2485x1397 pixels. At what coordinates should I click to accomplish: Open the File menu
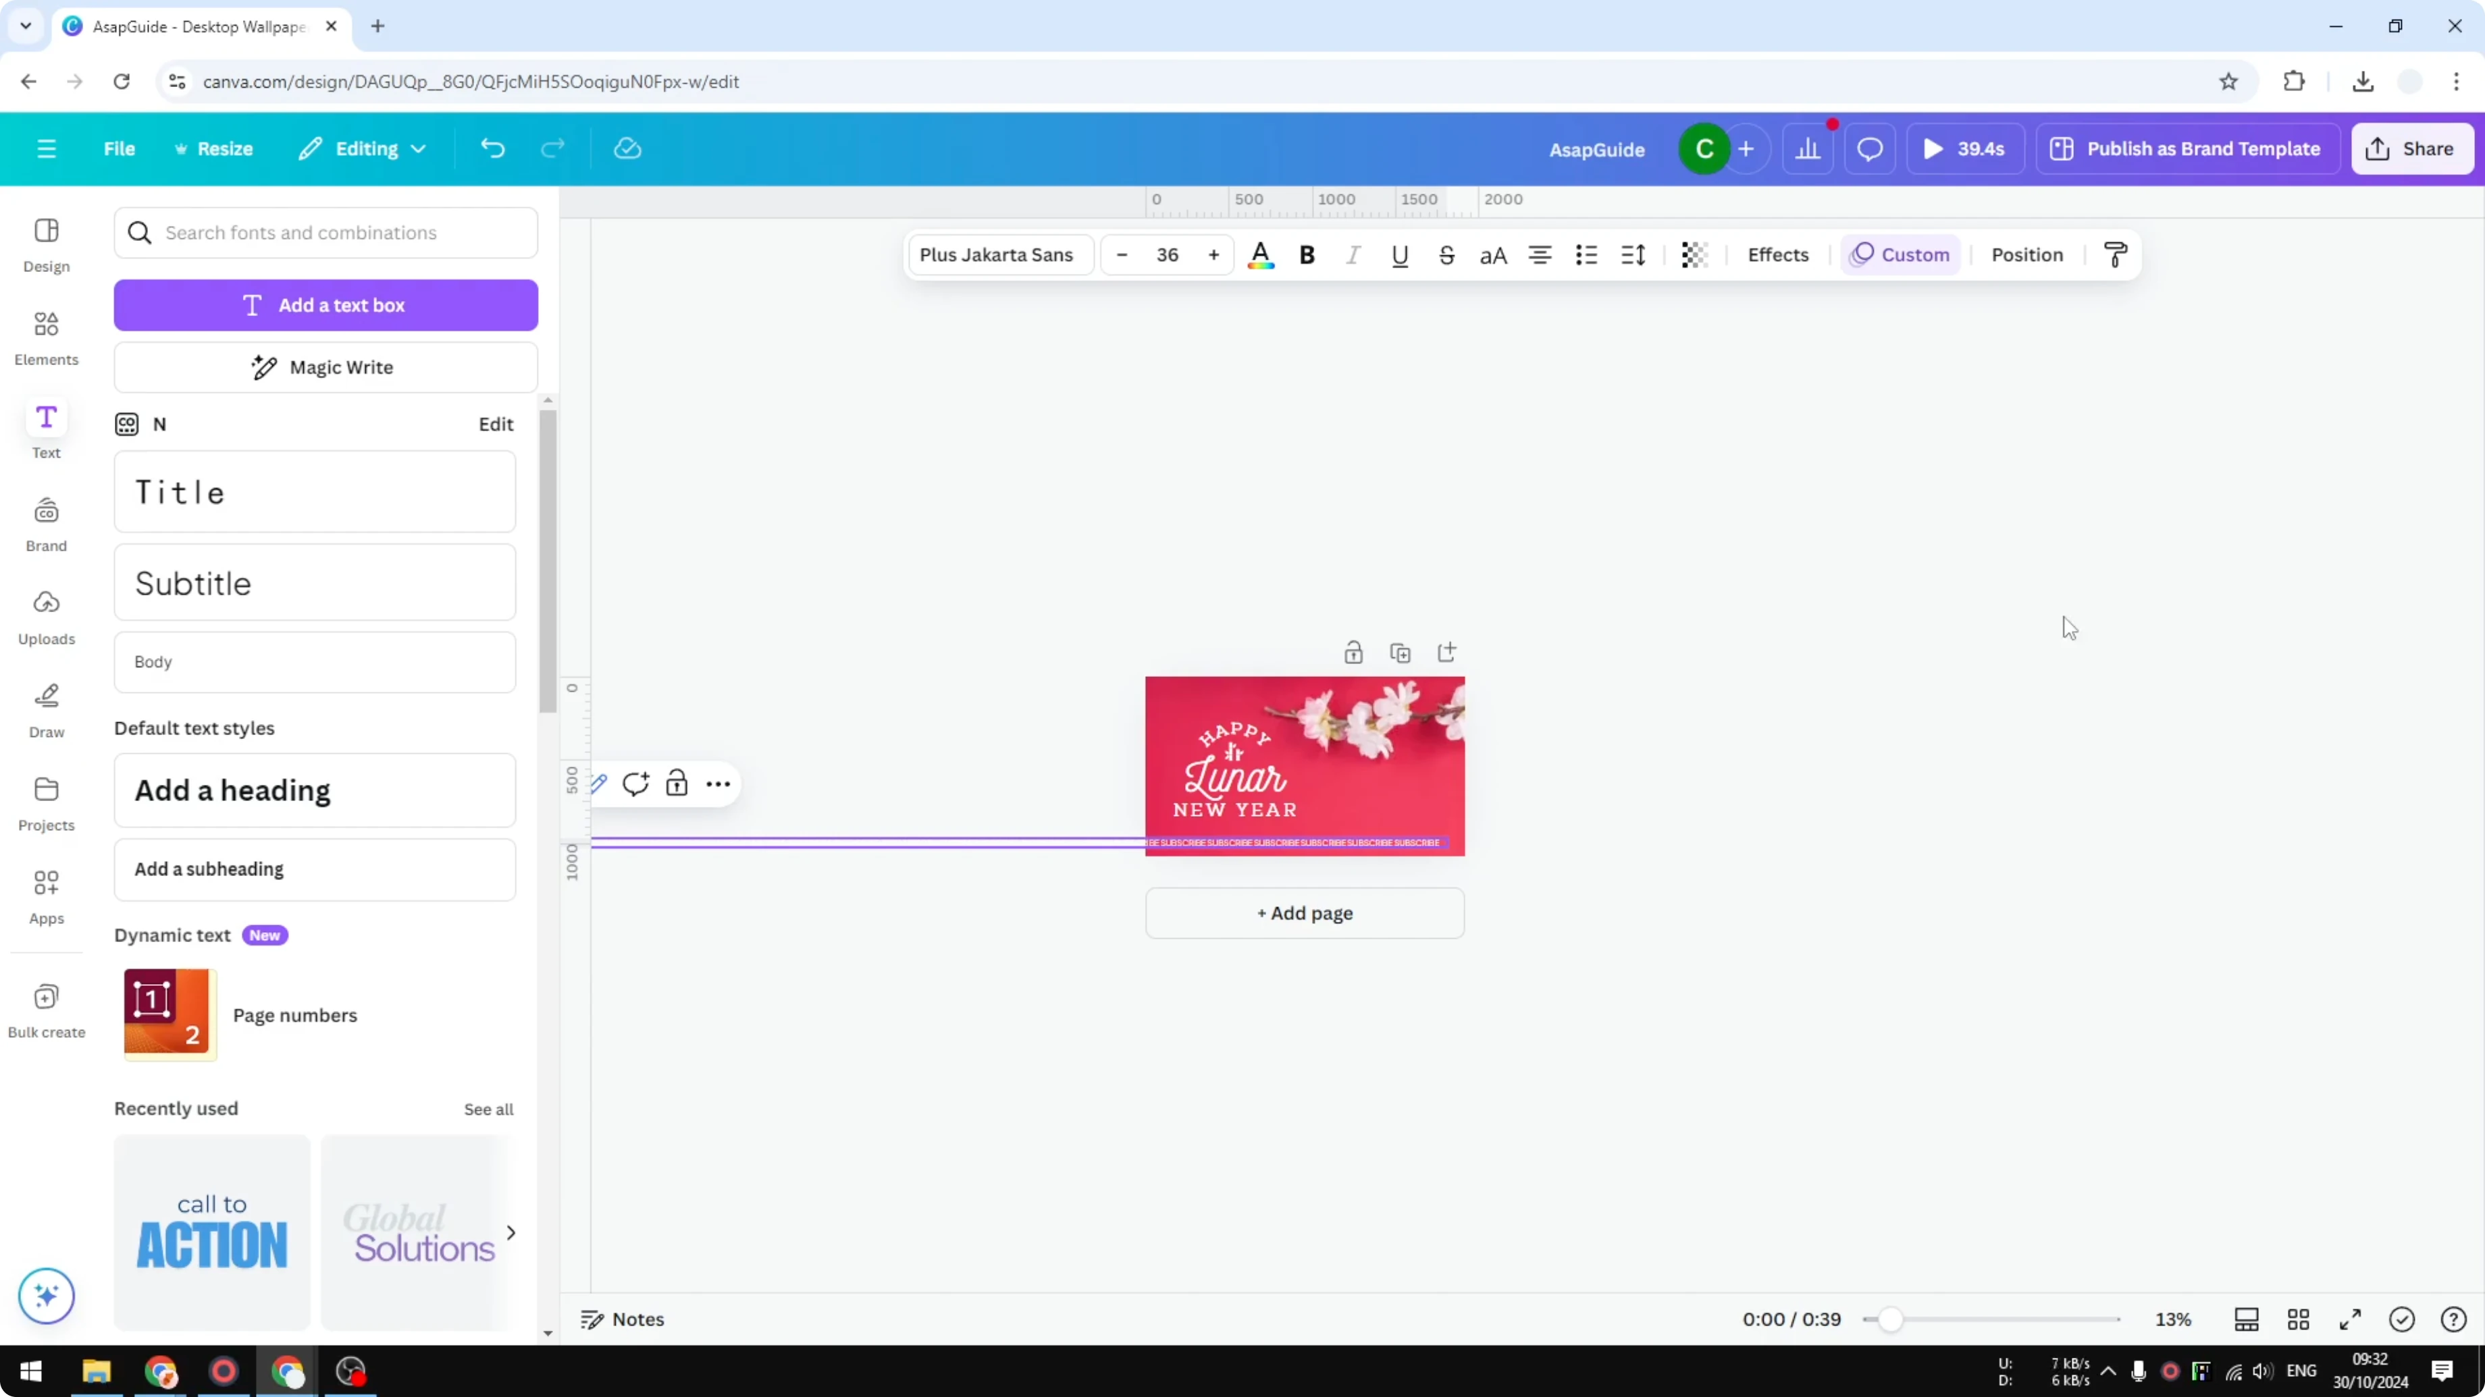pos(120,148)
